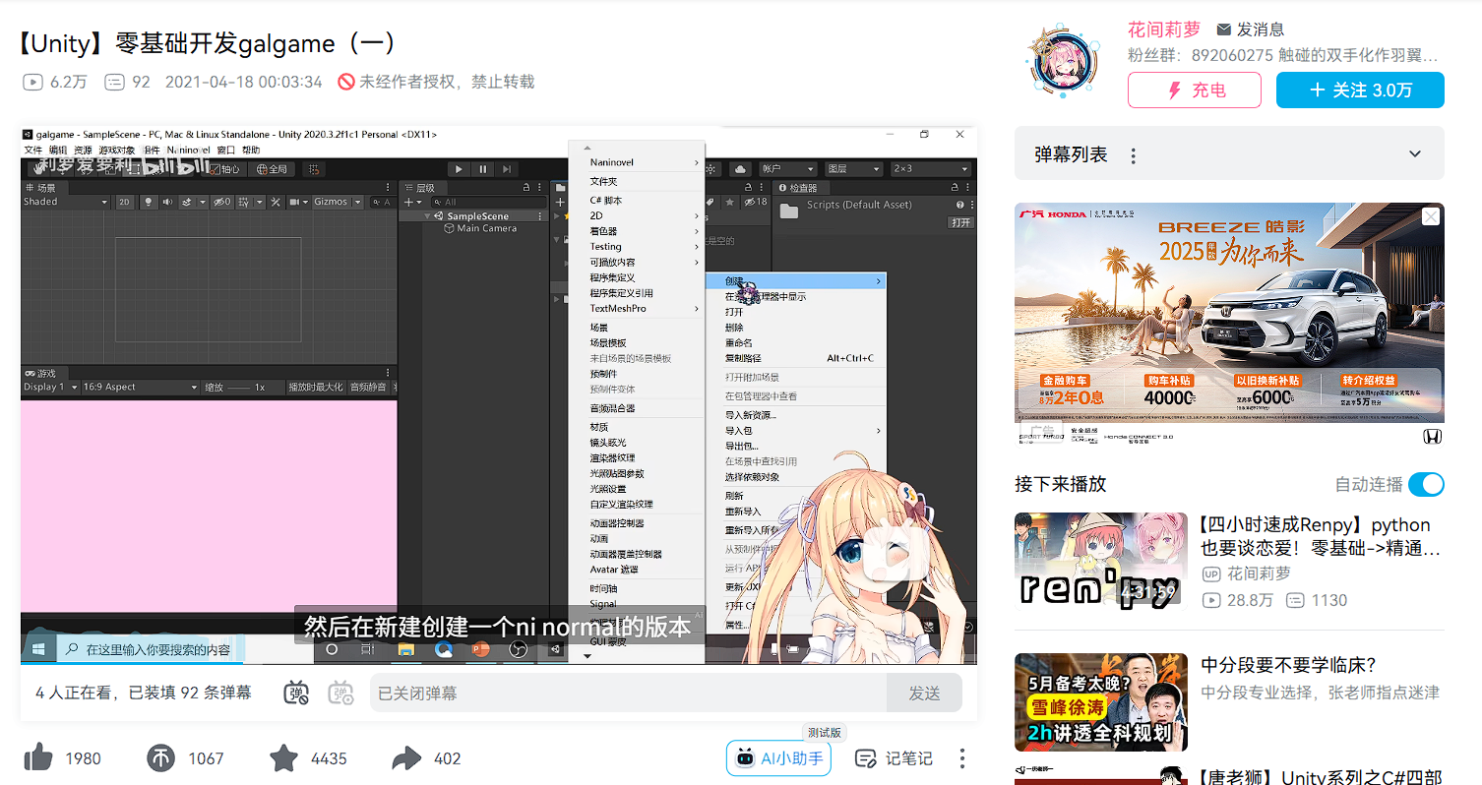This screenshot has width=1482, height=785.
Task: Open Unity 文件 menu
Action: [33, 150]
